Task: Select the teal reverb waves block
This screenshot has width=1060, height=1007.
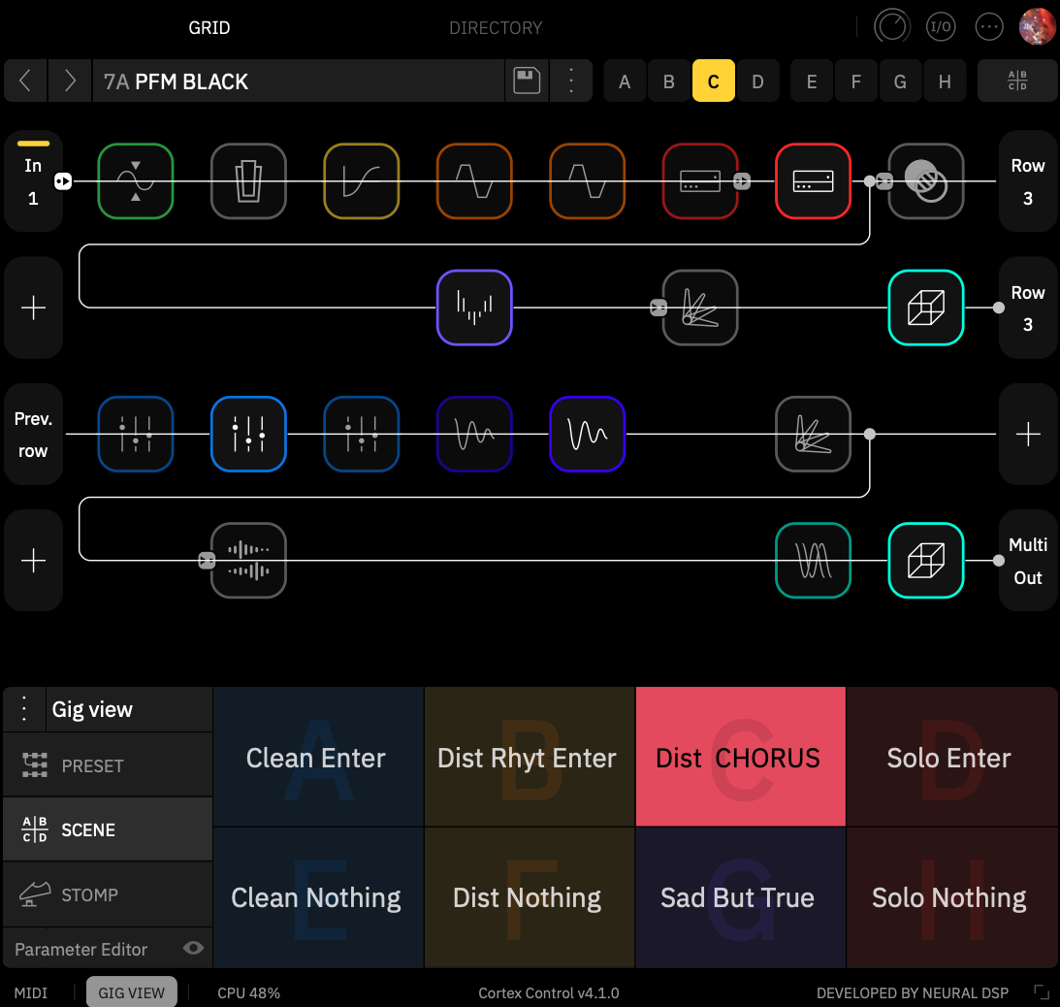Action: tap(813, 561)
